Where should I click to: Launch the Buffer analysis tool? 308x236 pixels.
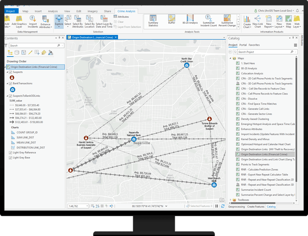pyautogui.click(x=172, y=19)
